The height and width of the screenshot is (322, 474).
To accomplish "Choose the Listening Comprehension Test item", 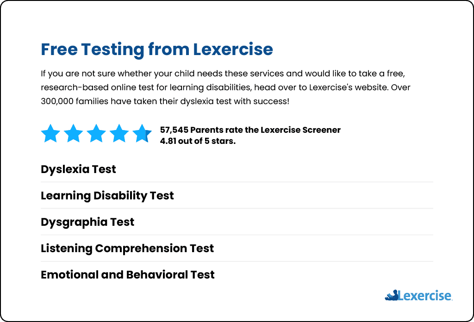I will click(x=127, y=248).
